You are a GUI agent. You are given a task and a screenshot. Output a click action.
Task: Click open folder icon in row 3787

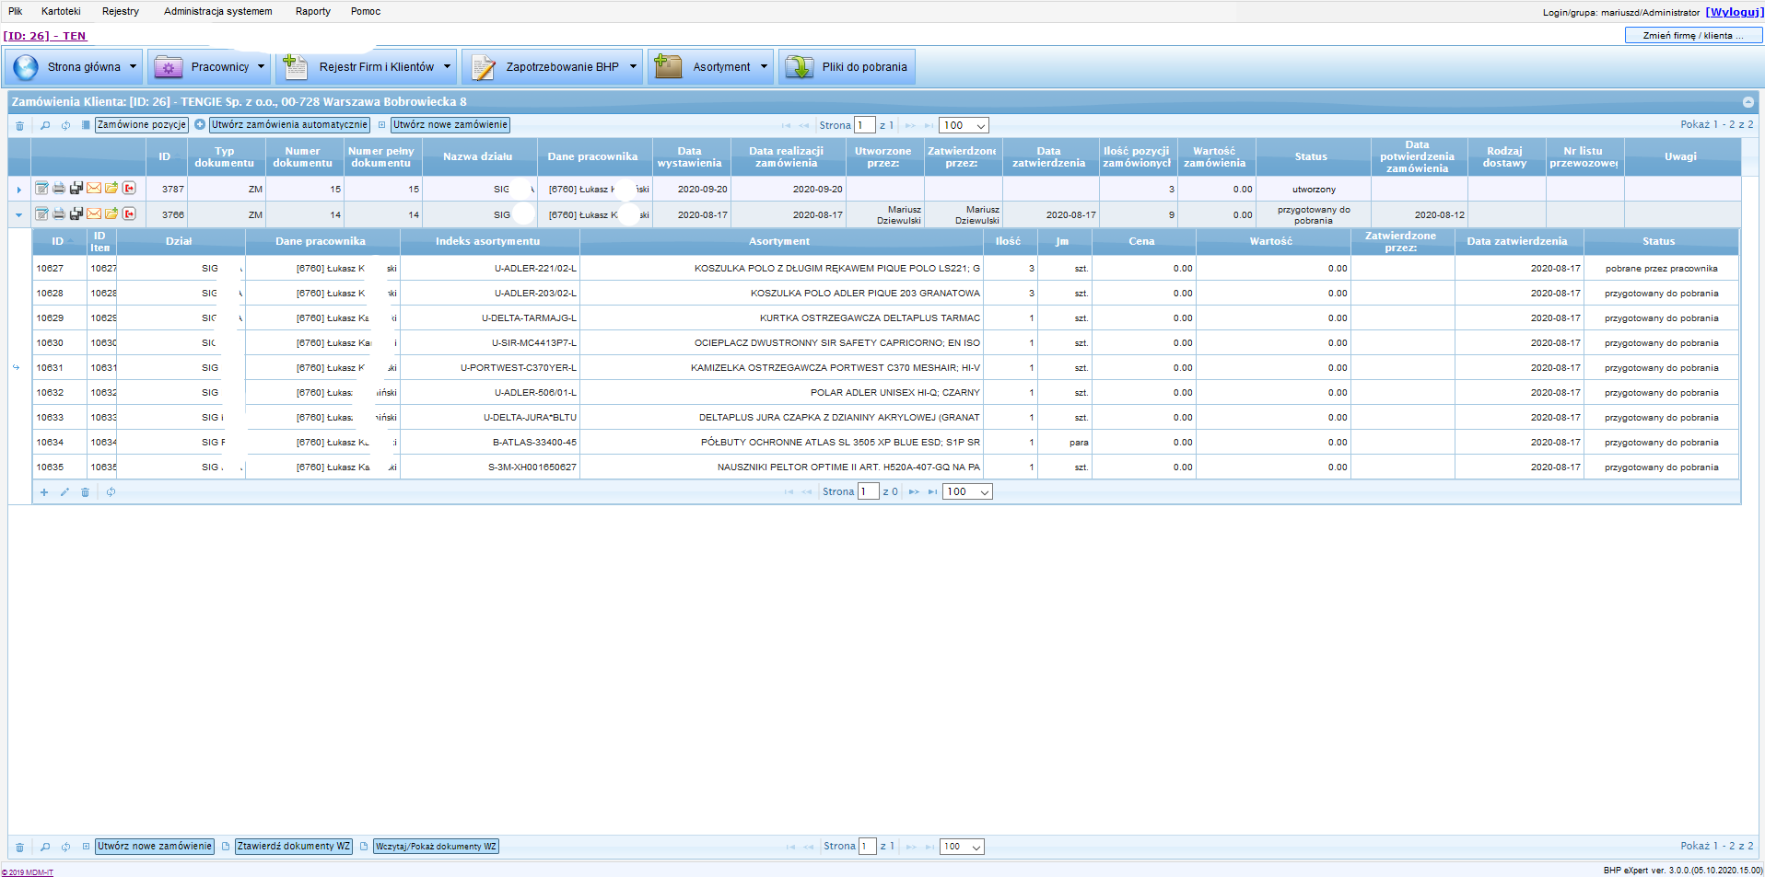tap(111, 189)
